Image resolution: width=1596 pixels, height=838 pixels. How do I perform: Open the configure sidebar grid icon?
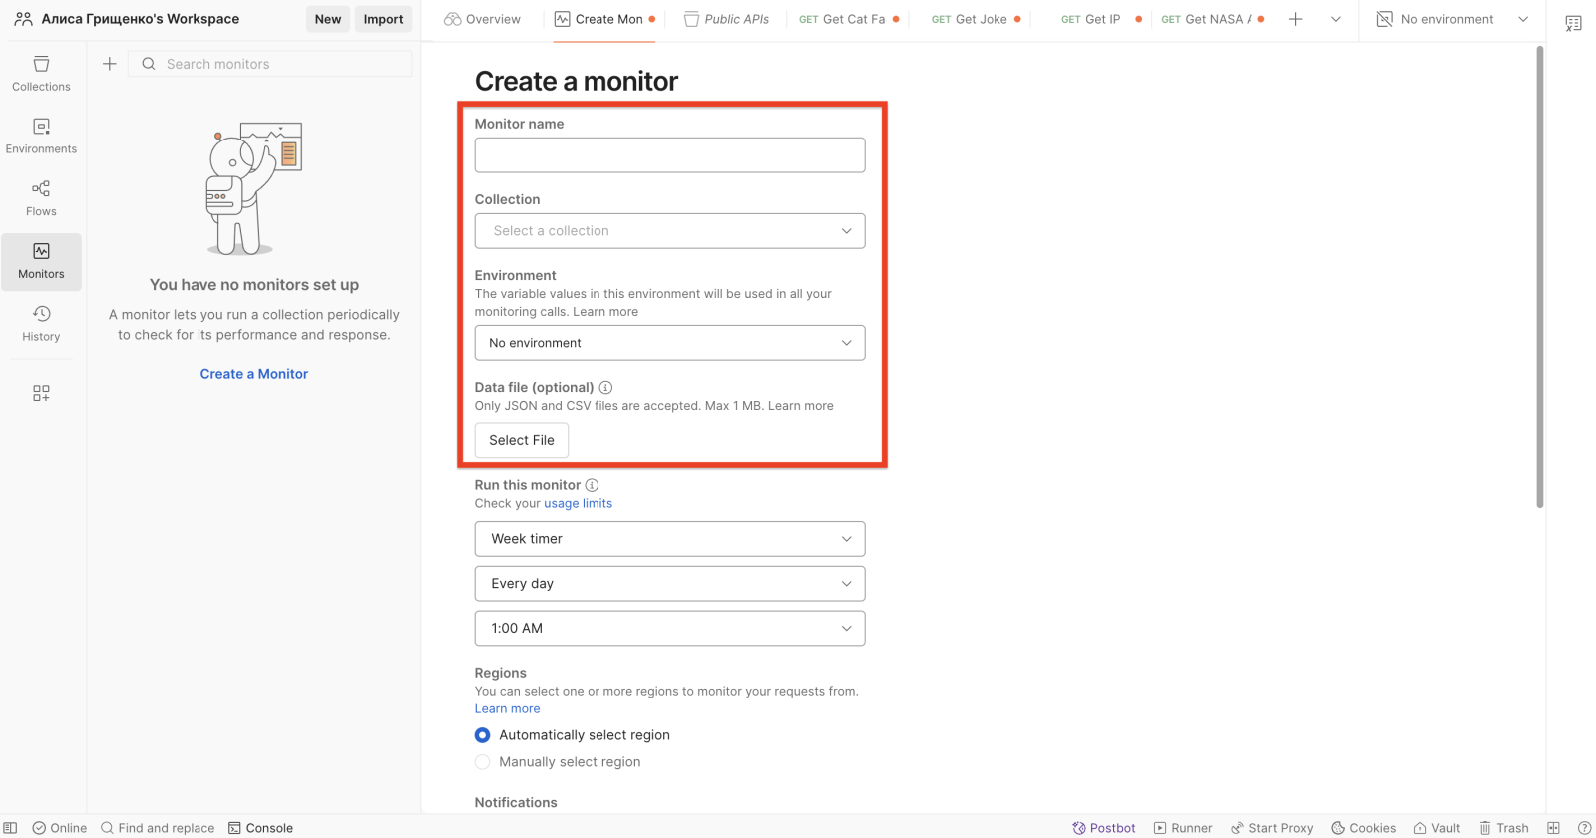[x=41, y=393]
